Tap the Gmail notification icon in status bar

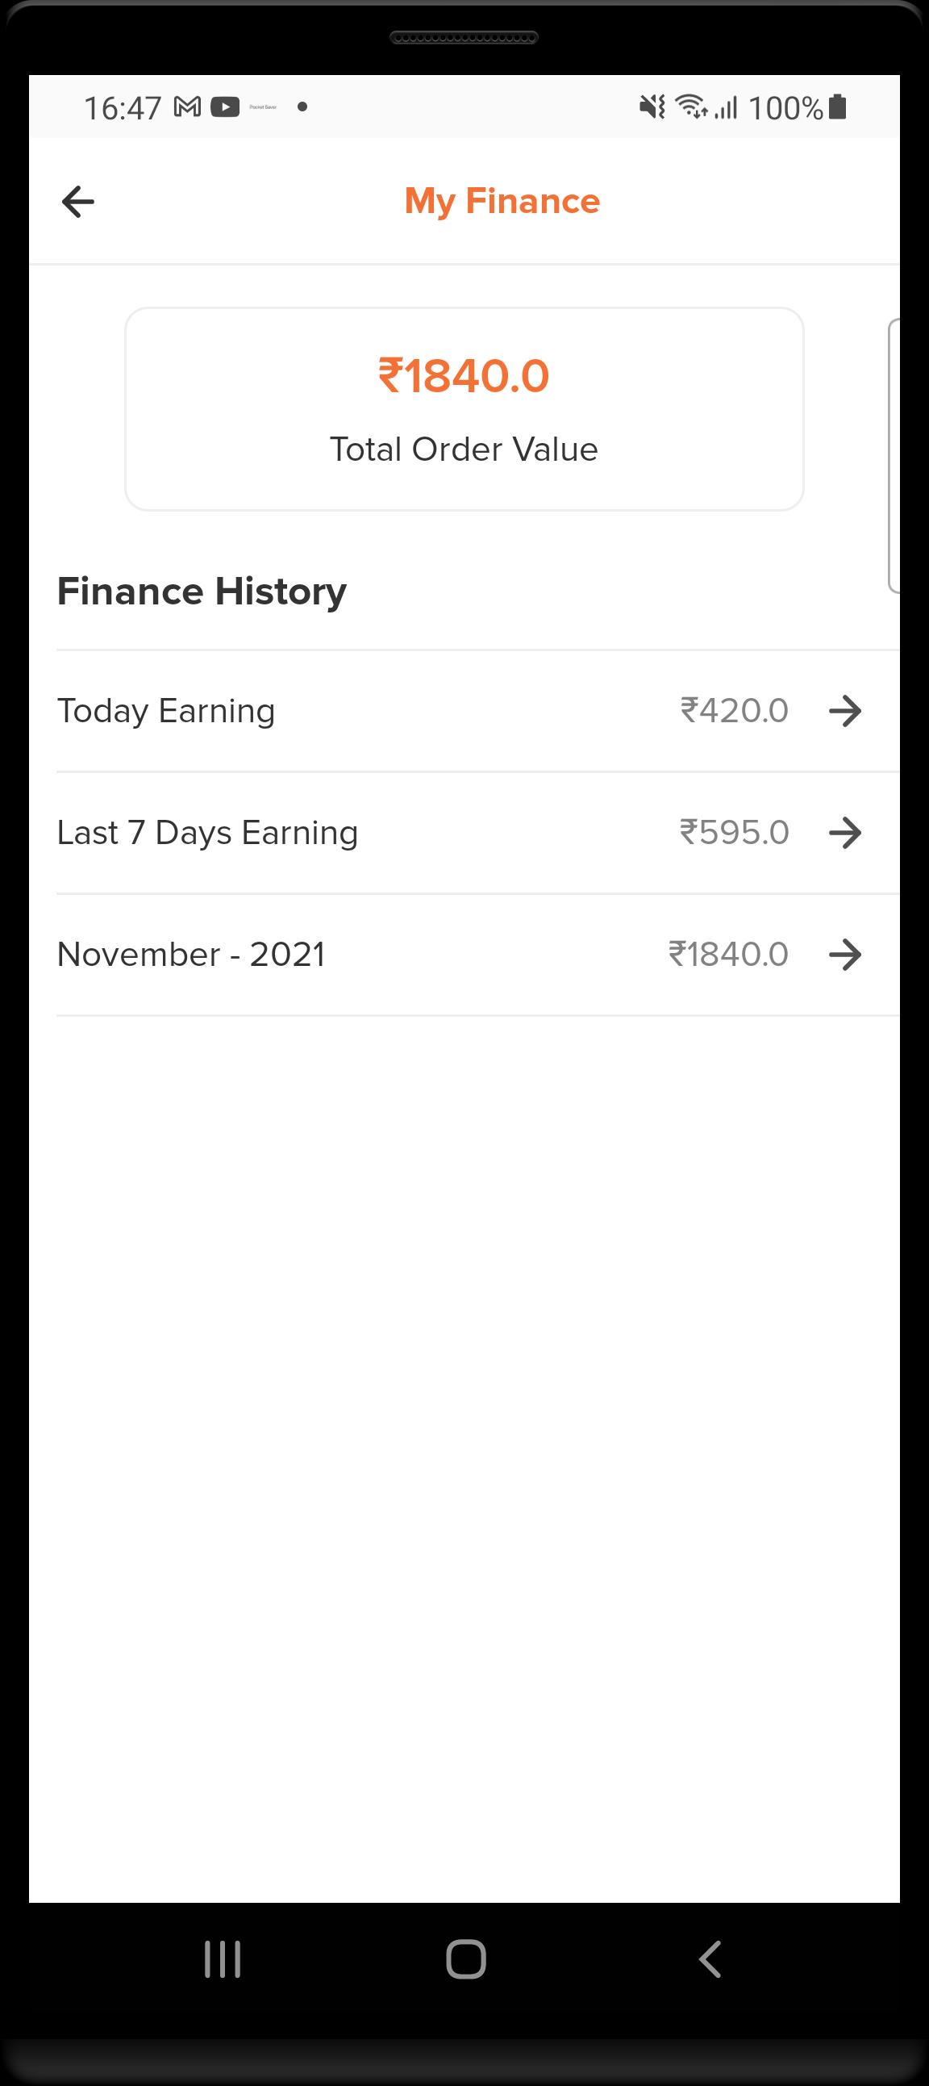[188, 107]
